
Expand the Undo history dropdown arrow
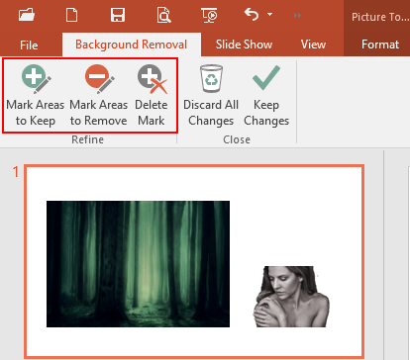(x=269, y=15)
